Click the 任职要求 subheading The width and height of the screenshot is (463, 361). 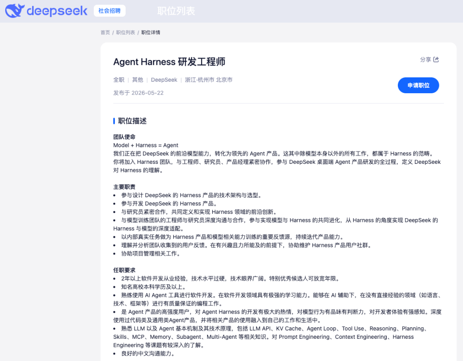coord(124,270)
